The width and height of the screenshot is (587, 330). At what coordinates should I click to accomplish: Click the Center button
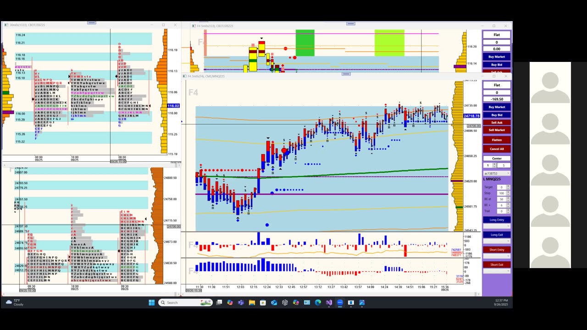pyautogui.click(x=497, y=159)
